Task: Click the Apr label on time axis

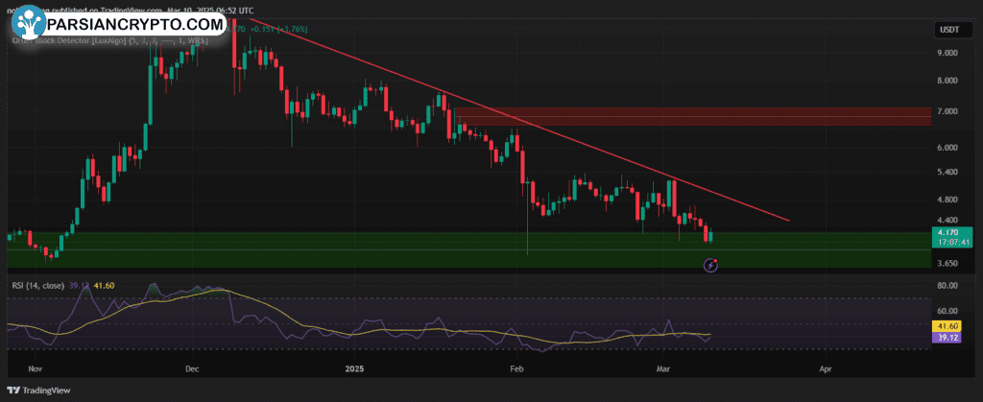Action: tap(824, 367)
